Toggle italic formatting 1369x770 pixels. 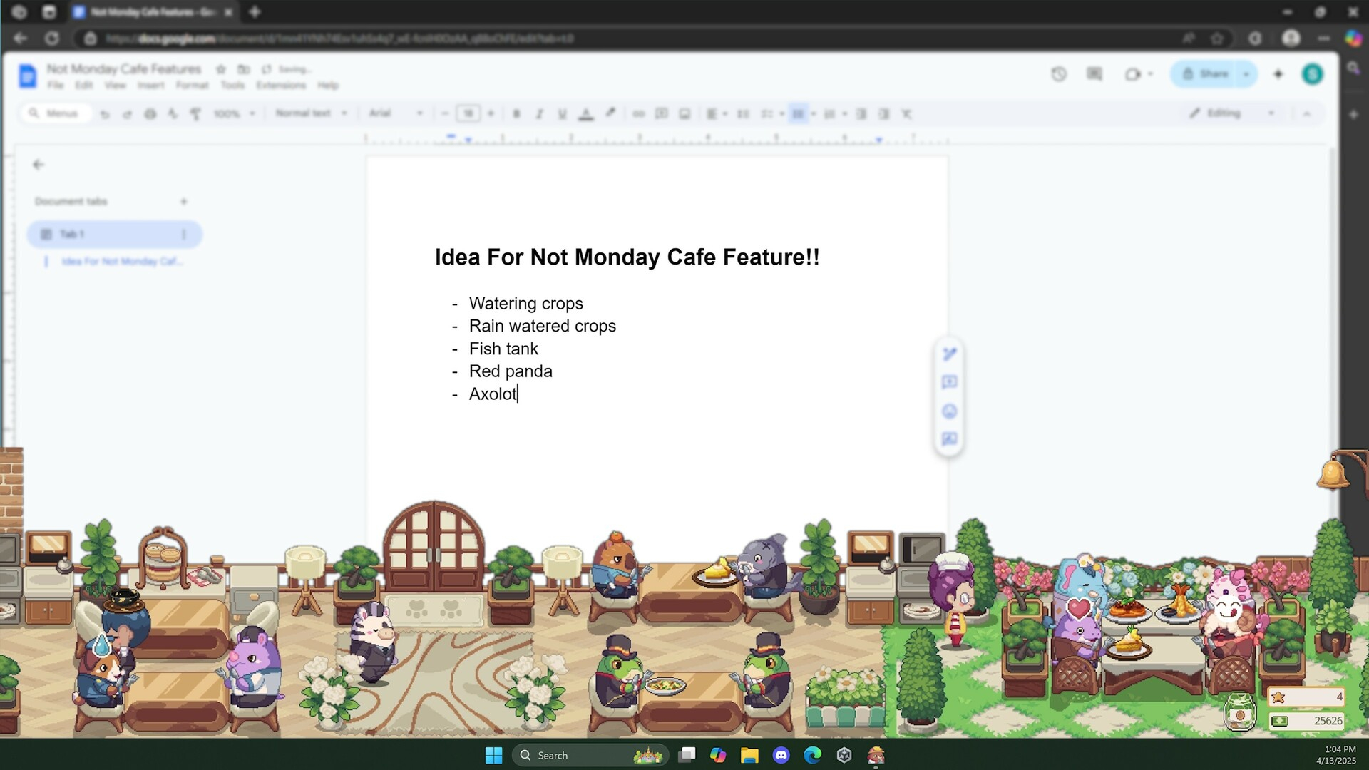(x=539, y=113)
